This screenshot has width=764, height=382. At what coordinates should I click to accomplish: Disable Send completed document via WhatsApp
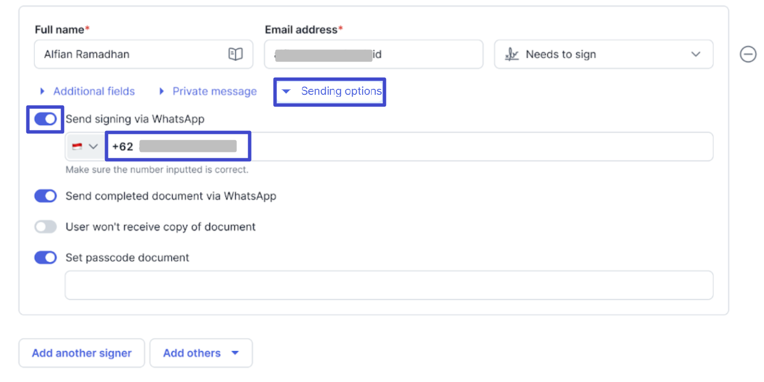point(45,196)
